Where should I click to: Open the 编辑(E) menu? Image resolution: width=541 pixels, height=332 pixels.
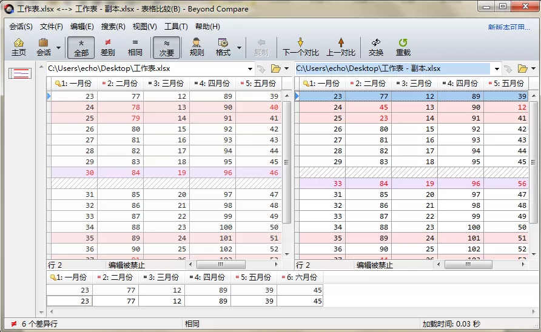pos(82,27)
